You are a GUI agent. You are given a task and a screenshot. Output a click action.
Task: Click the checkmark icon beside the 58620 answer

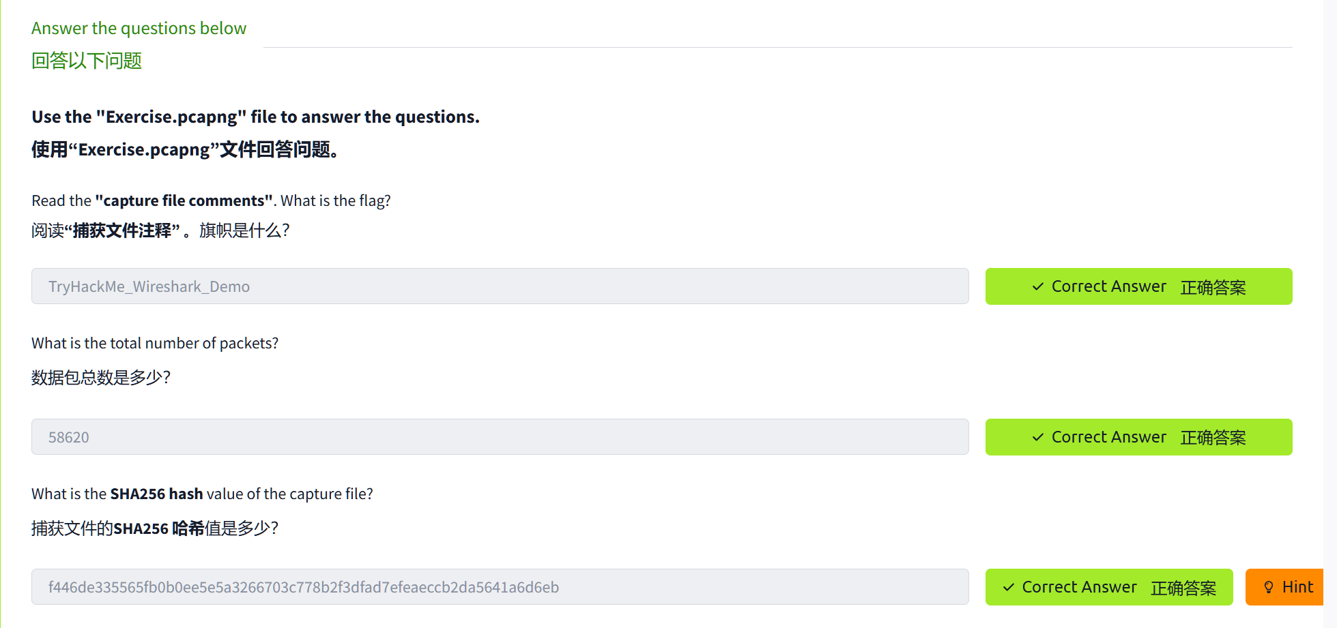(1037, 438)
